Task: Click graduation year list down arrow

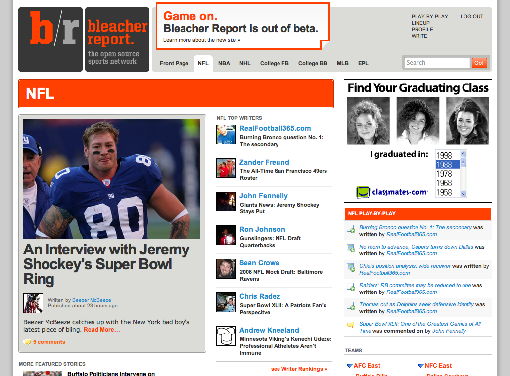Action: (464, 193)
